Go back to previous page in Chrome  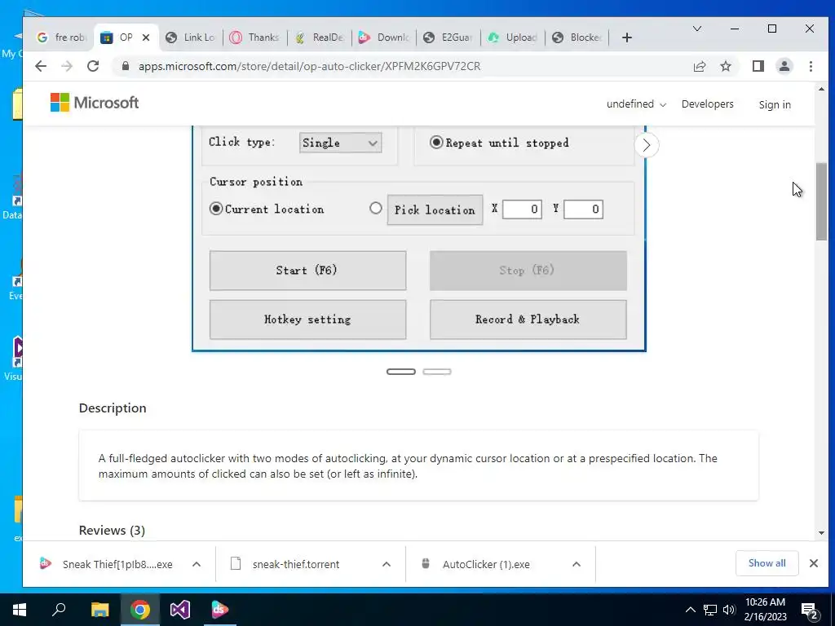(41, 66)
